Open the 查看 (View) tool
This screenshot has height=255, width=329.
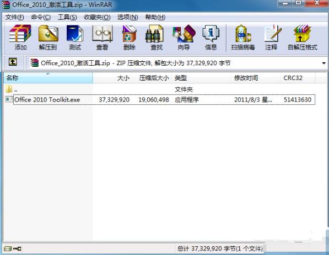(102, 38)
